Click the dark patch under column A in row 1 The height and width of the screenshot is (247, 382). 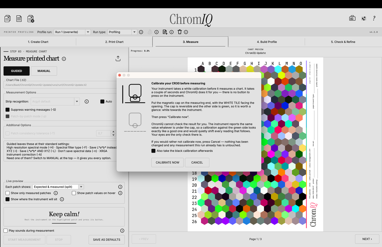(x=201, y=69)
